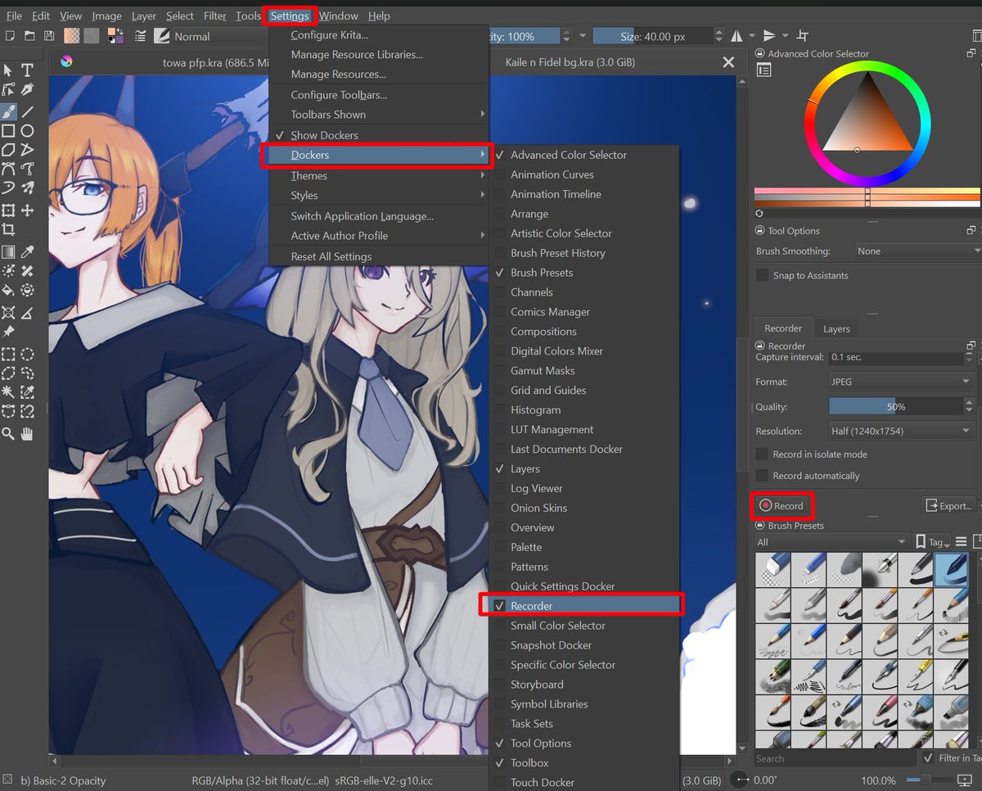The width and height of the screenshot is (982, 791).
Task: Float the Tool Options docker panel
Action: point(971,231)
